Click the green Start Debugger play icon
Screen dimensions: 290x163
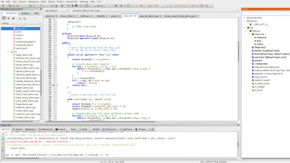(x=157, y=6)
